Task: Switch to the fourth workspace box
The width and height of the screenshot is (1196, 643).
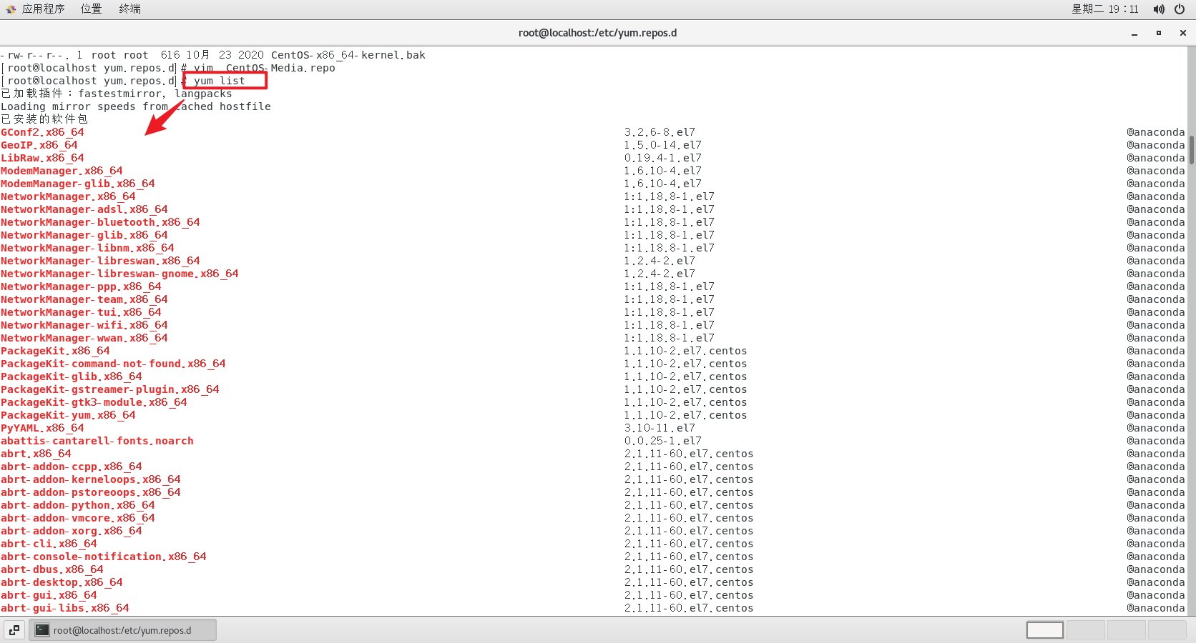Action: (1167, 630)
